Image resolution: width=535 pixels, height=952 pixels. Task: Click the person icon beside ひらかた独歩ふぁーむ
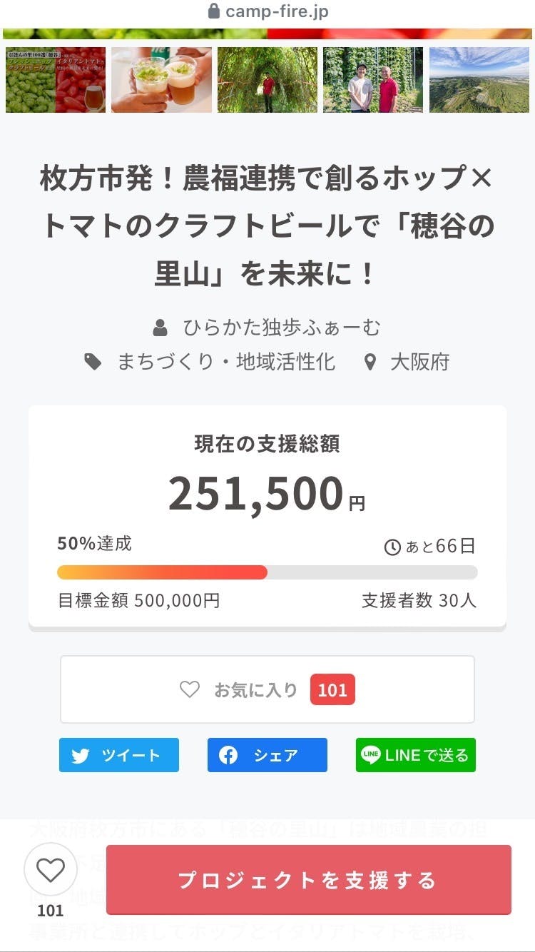pos(160,328)
